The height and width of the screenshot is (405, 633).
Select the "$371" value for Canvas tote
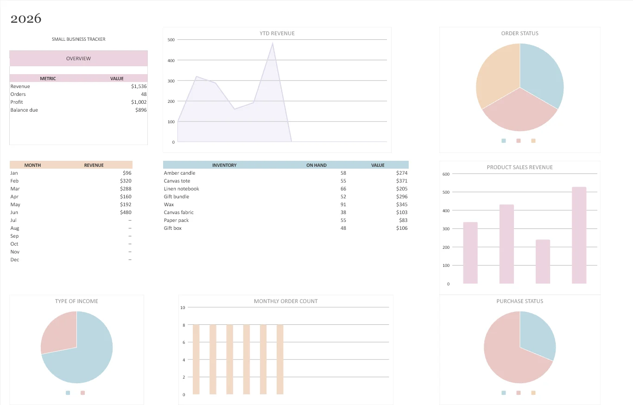[x=402, y=181]
